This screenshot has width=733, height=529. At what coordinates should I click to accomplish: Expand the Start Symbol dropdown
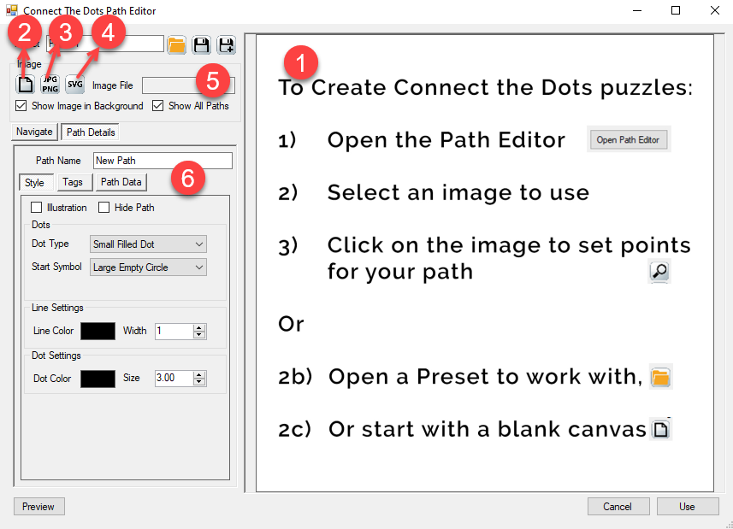(149, 267)
